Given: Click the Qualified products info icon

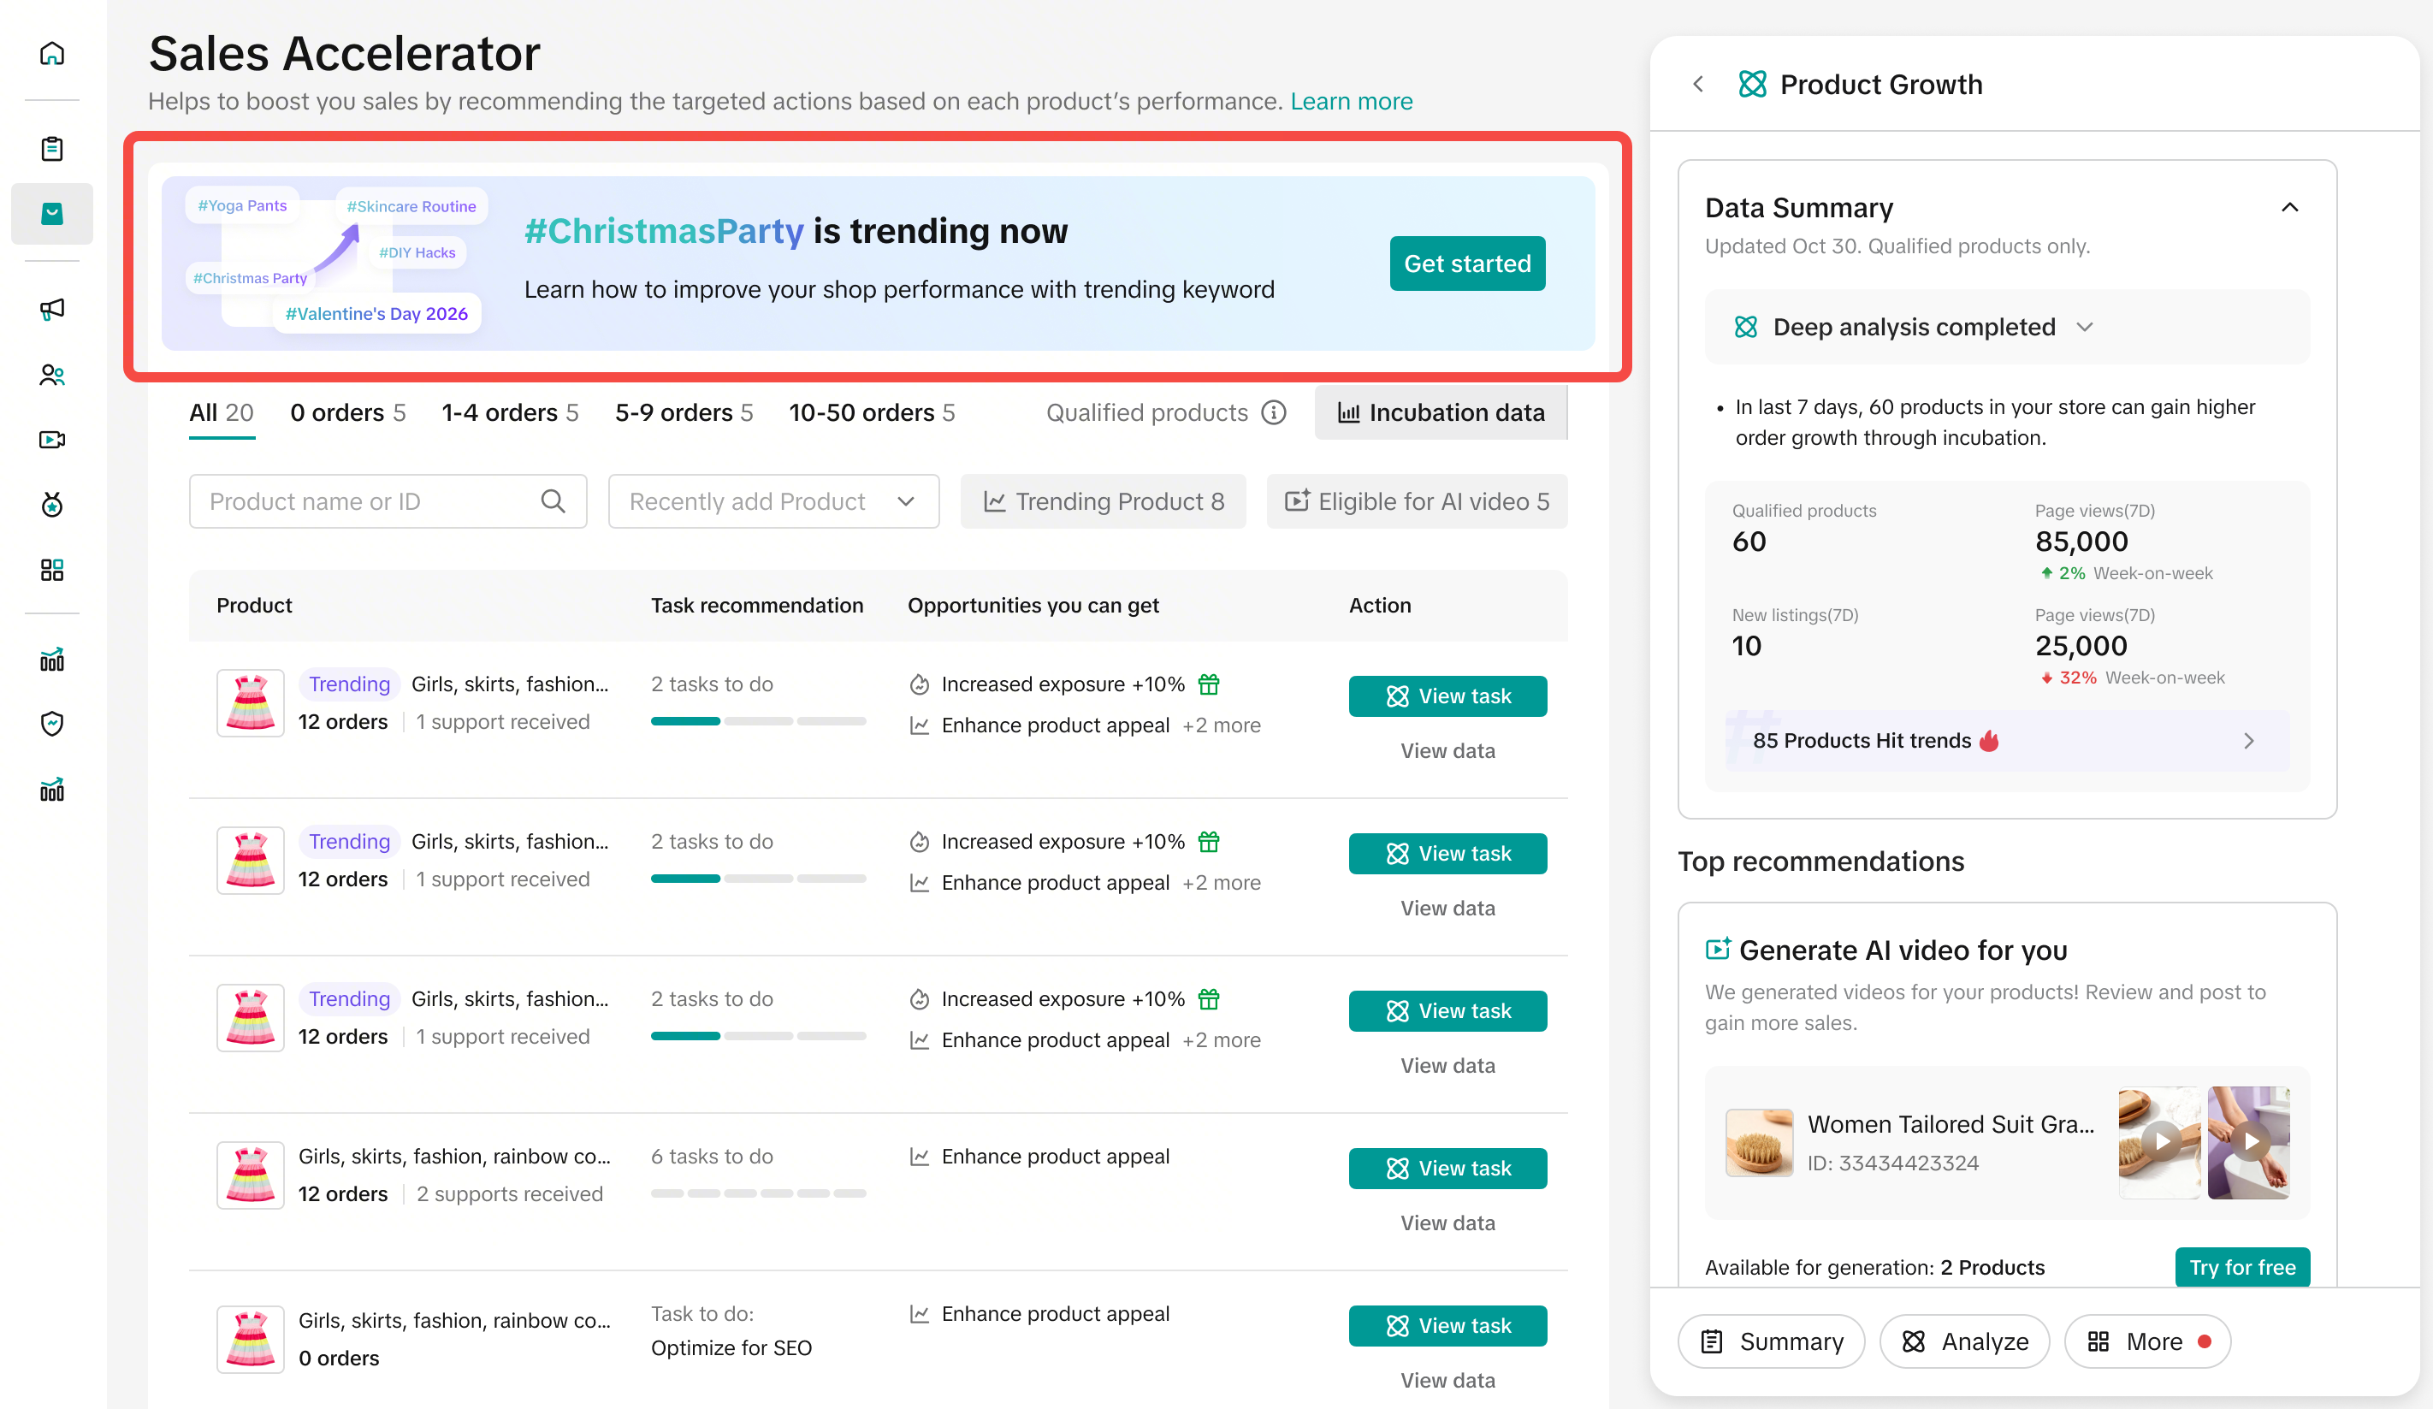Looking at the screenshot, I should click(x=1274, y=412).
